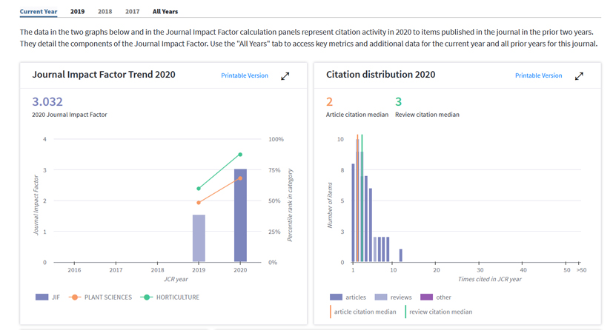Switch to the Current Year tab

(39, 12)
